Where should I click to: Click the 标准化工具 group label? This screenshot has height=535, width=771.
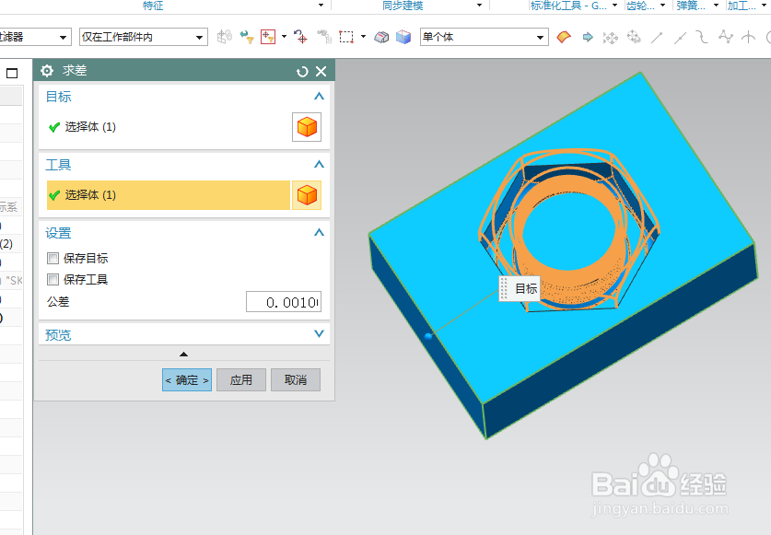pyautogui.click(x=568, y=6)
